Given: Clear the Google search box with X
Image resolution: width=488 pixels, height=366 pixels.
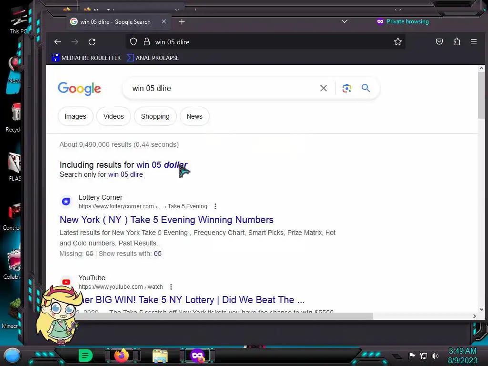Looking at the screenshot, I should [x=324, y=88].
